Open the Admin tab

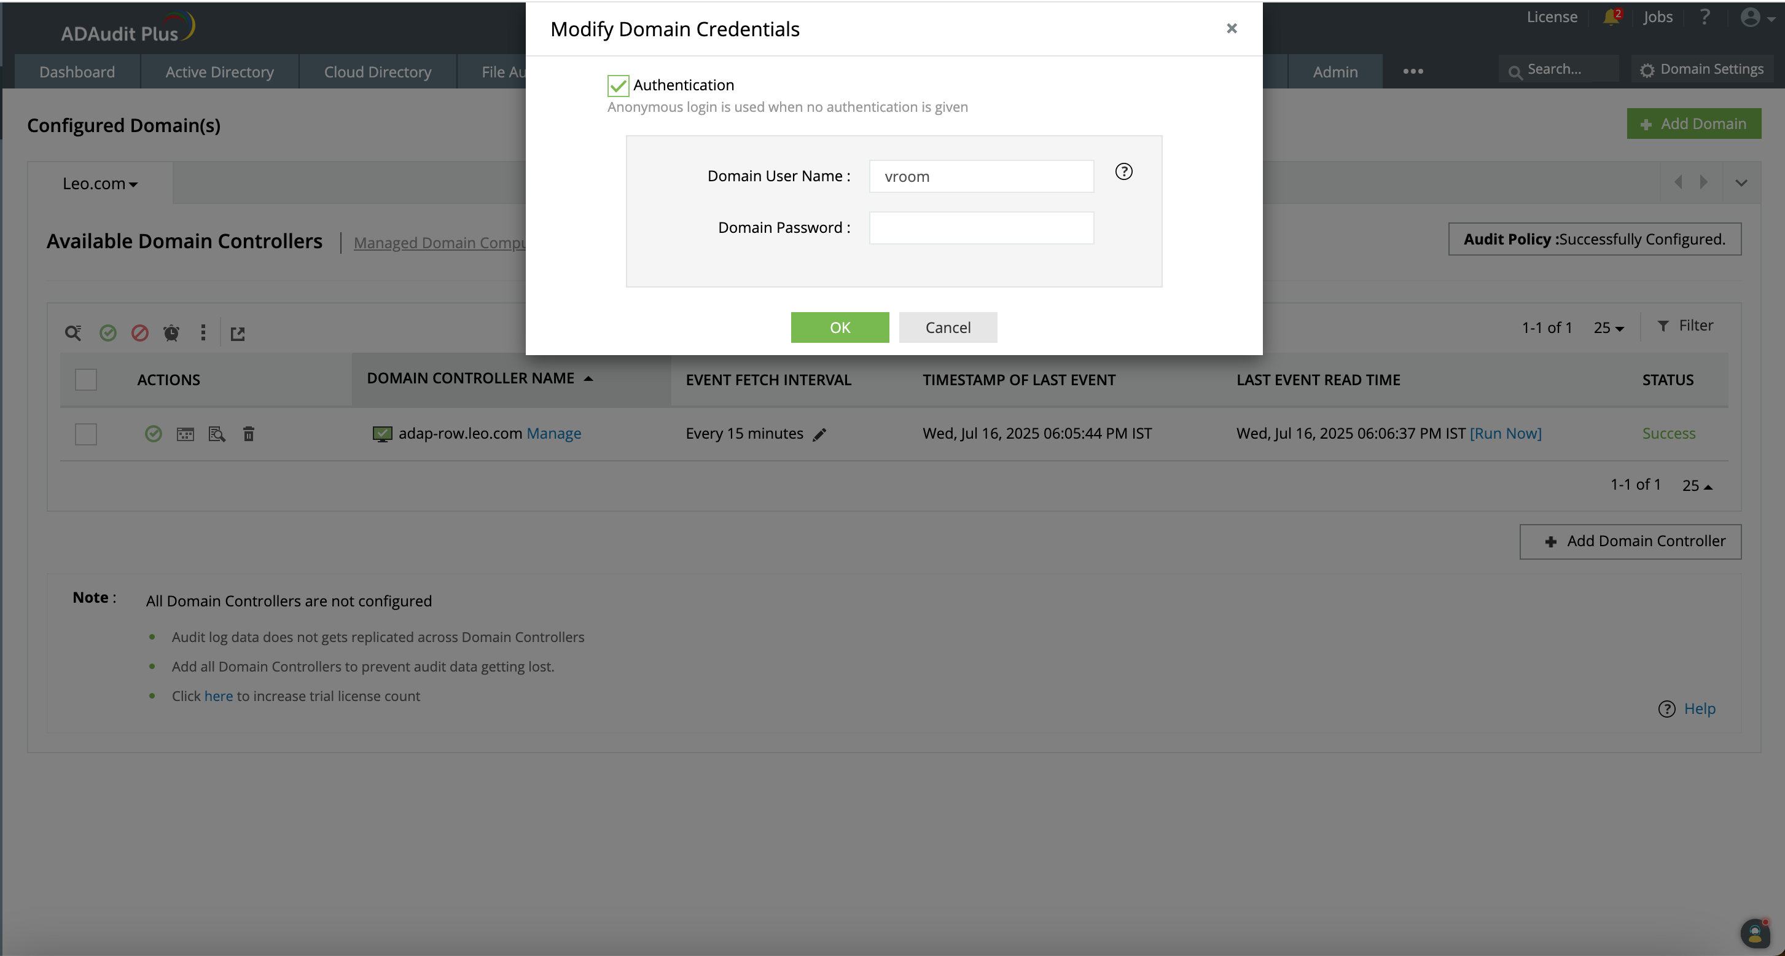coord(1335,72)
